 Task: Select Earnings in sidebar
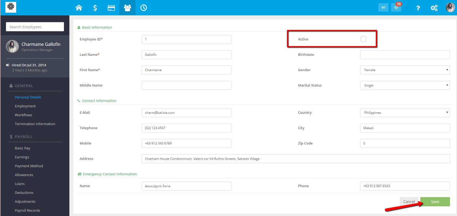(x=22, y=157)
